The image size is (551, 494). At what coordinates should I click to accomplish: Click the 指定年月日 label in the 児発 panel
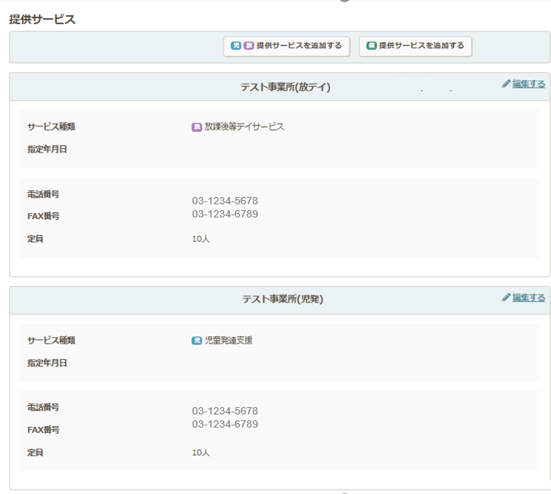point(47,363)
